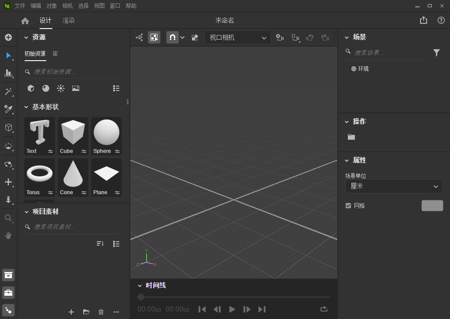Viewport: 450px width, 319px height.
Task: Collapse the 时间线 panel
Action: pos(140,286)
